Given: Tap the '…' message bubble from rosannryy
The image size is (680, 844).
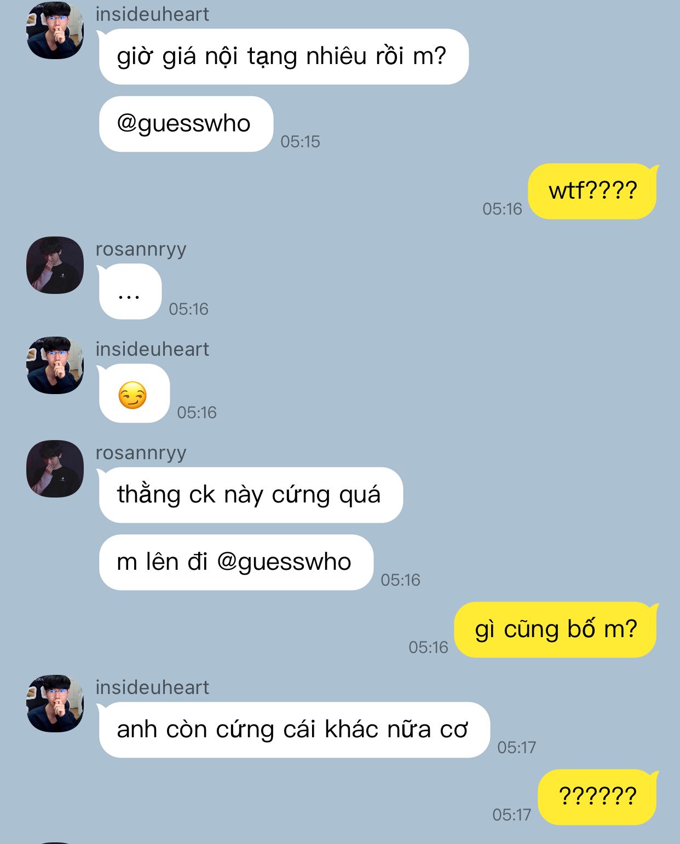Looking at the screenshot, I should [129, 292].
